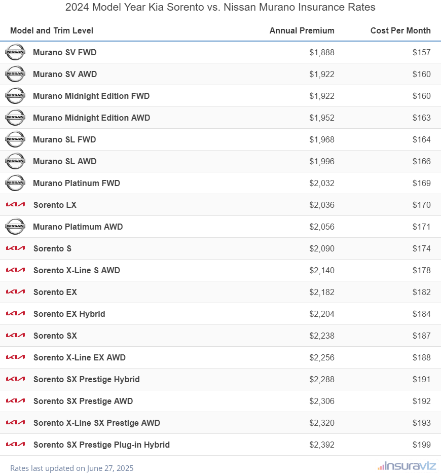Select the 'Sorento S' label

pyautogui.click(x=53, y=248)
